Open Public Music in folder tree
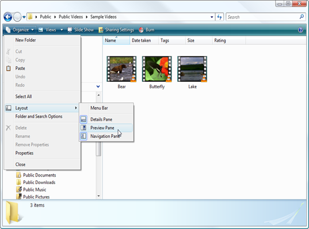 [35, 190]
